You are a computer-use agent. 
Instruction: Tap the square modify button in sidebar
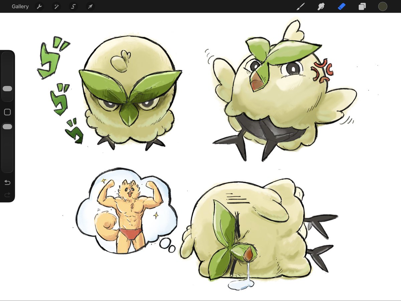click(7, 112)
